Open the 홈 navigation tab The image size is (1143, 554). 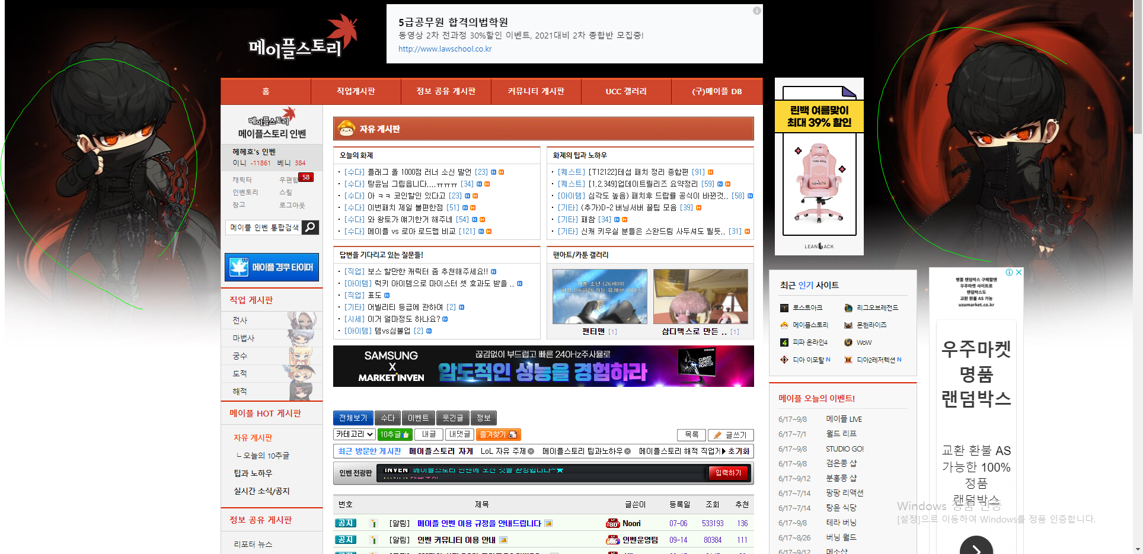[266, 91]
